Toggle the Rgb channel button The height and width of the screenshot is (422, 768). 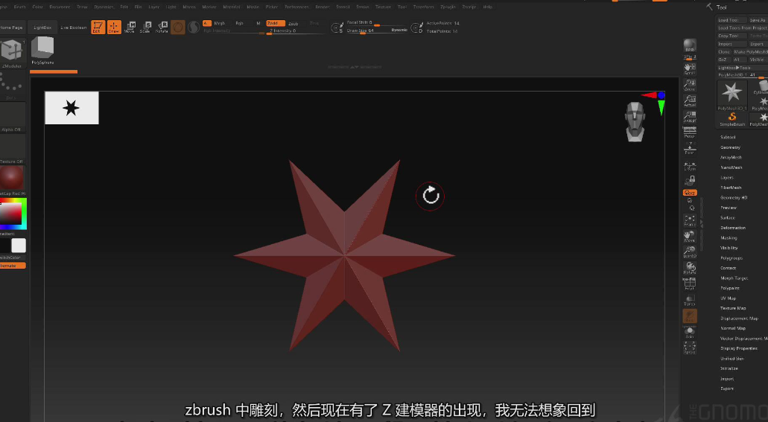coord(240,23)
